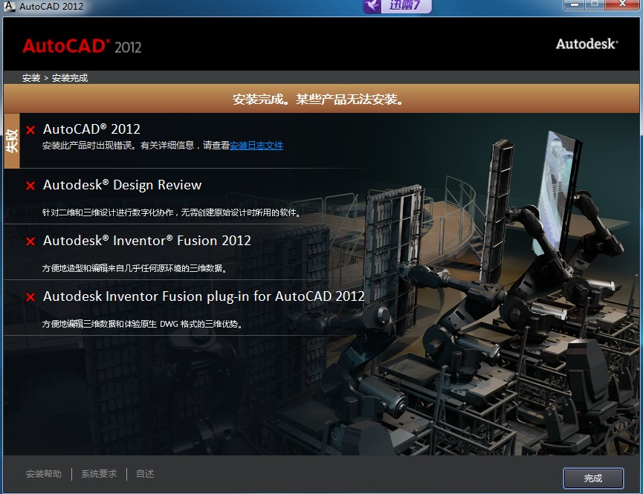
Task: Click the 安装 breadcrumb step
Action: (31, 78)
